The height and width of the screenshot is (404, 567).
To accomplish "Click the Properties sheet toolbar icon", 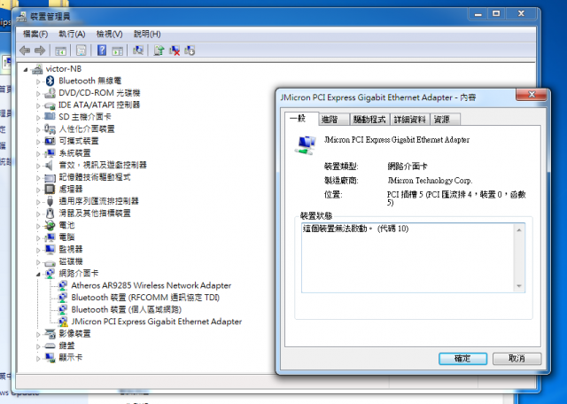I will 82,50.
